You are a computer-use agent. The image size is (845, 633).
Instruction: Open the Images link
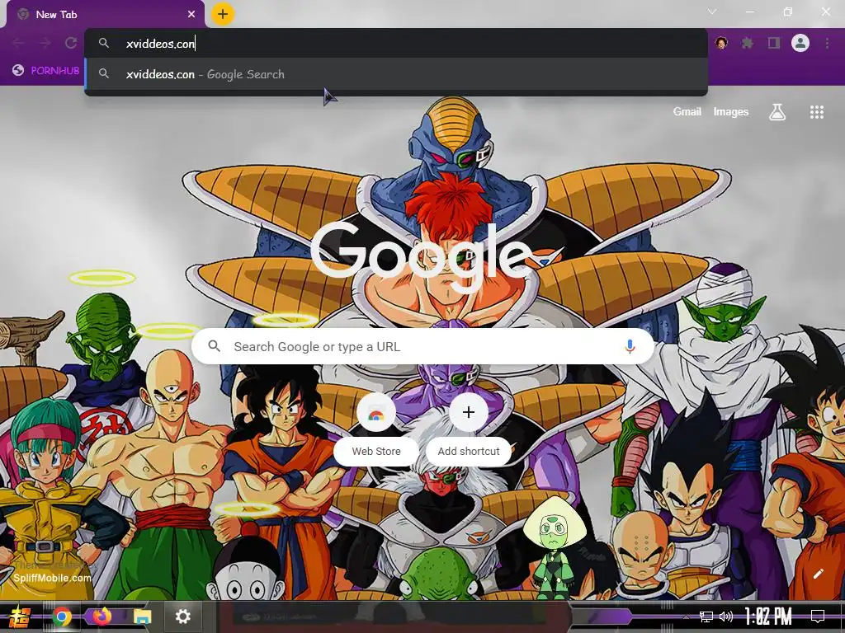click(x=731, y=111)
